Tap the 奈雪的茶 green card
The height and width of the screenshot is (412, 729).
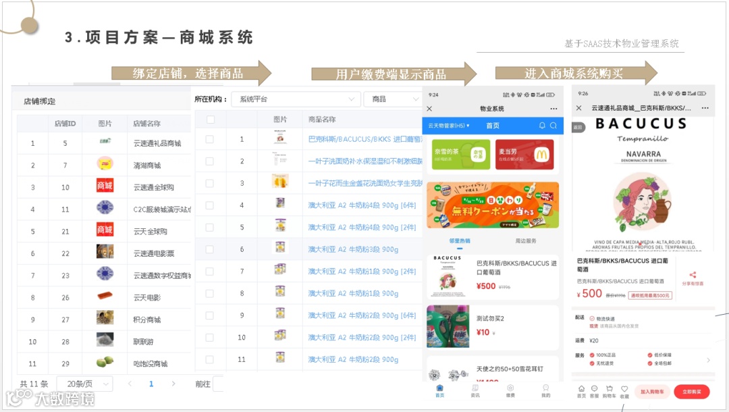coord(461,155)
